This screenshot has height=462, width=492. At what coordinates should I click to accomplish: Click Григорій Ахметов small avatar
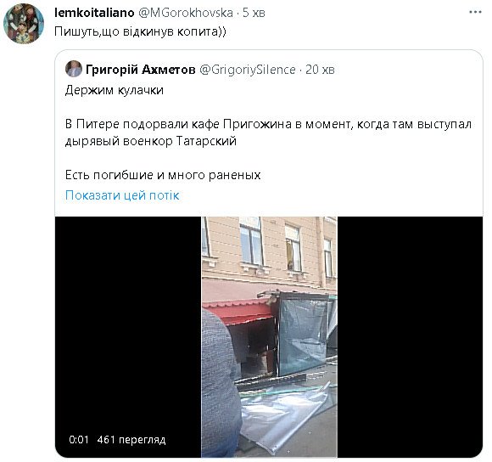[74, 69]
